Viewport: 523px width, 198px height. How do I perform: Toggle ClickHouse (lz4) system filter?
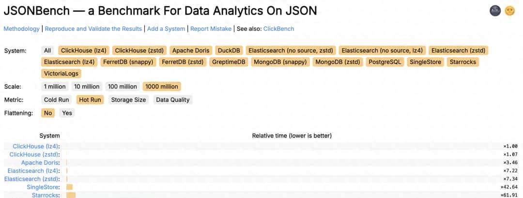tap(84, 50)
